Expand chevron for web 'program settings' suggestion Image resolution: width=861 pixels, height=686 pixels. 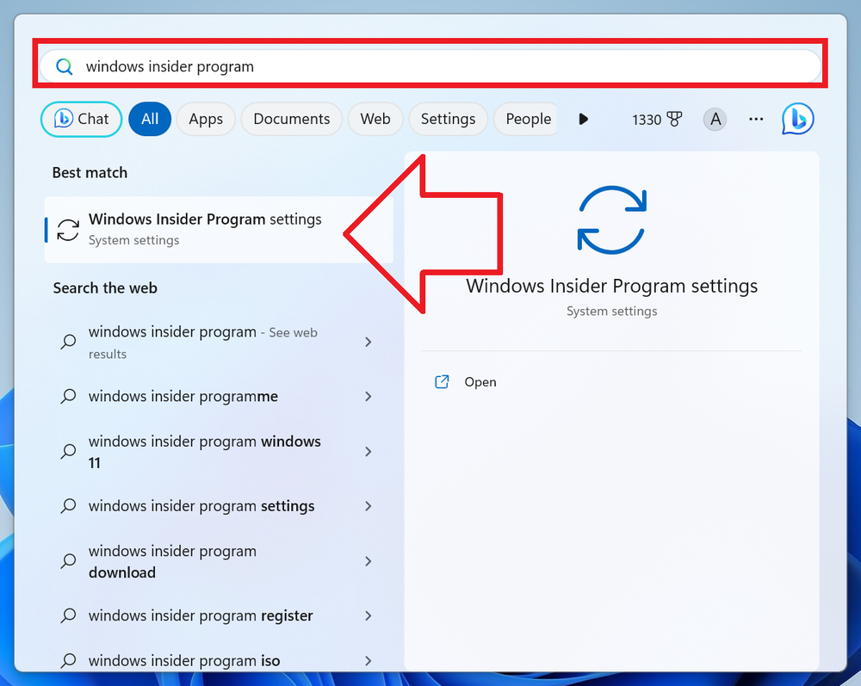369,506
